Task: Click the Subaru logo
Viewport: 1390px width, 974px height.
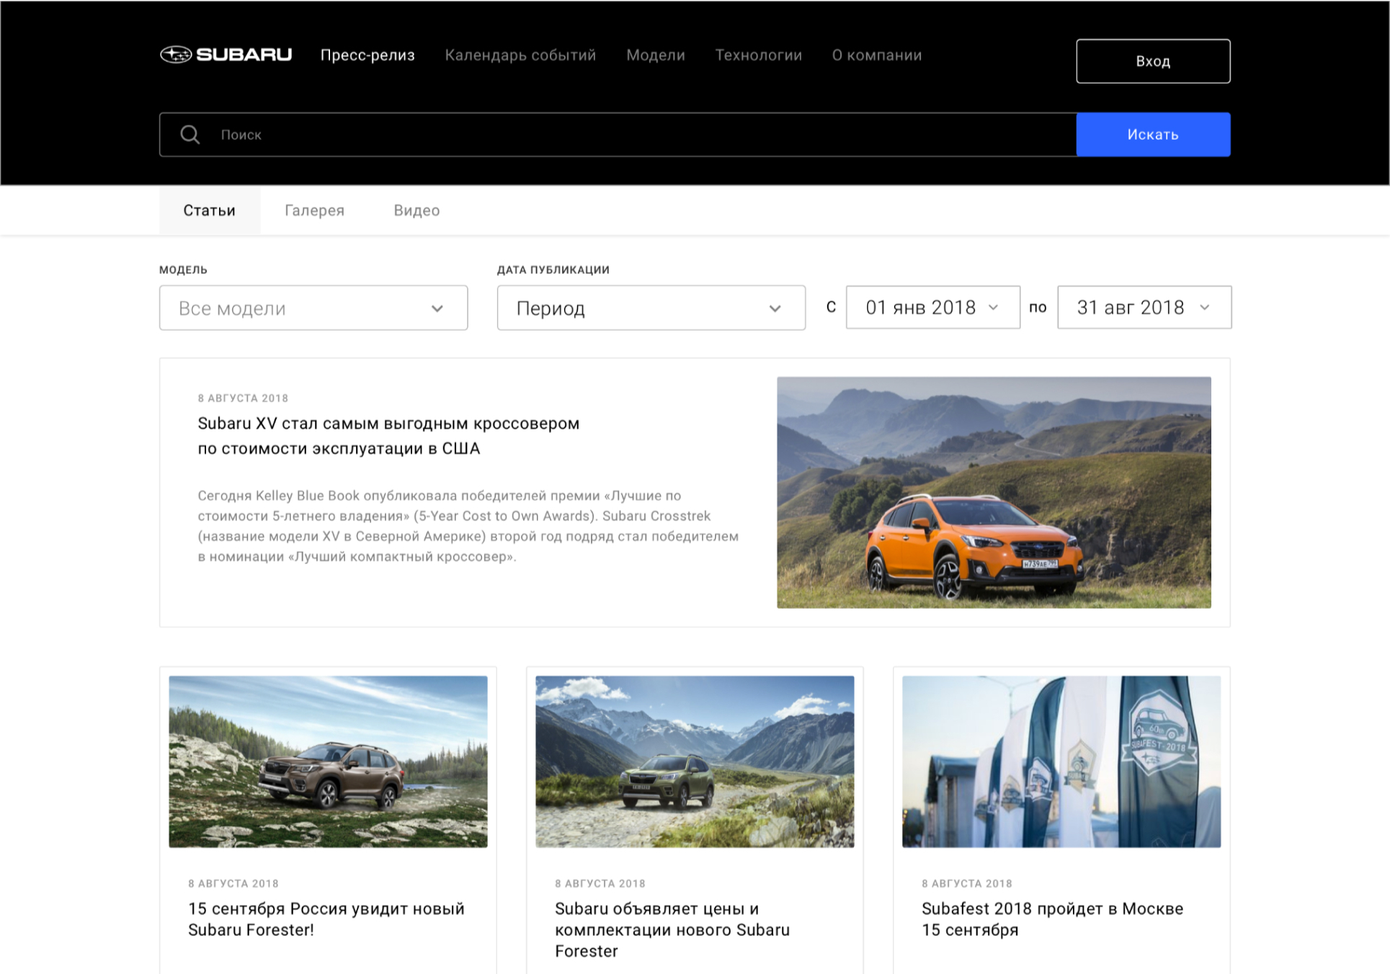Action: pyautogui.click(x=226, y=55)
